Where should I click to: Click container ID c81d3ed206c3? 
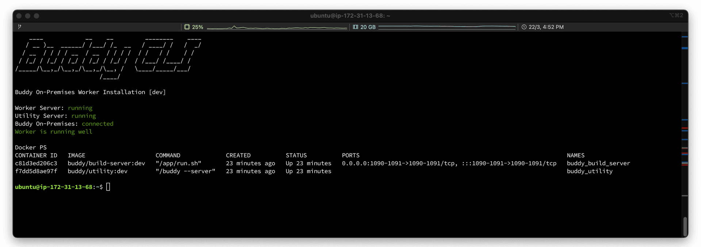36,163
